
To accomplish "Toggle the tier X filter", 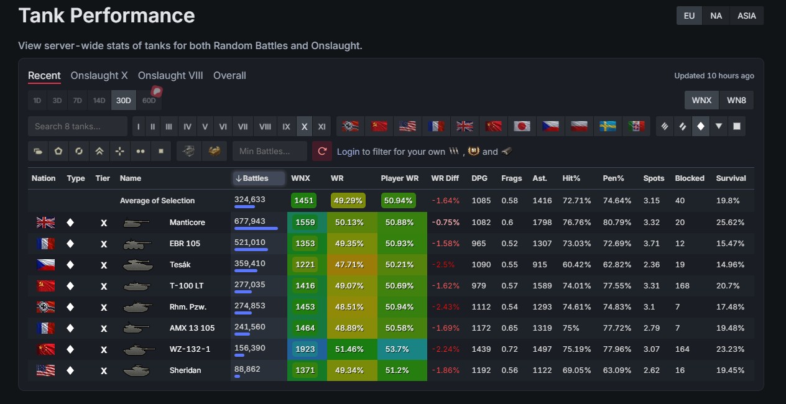I will (x=304, y=126).
